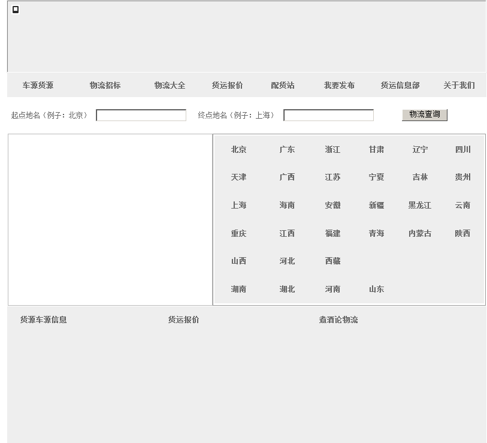The image size is (487, 443).
Task: Choose the 浙江 province link
Action: (x=332, y=149)
